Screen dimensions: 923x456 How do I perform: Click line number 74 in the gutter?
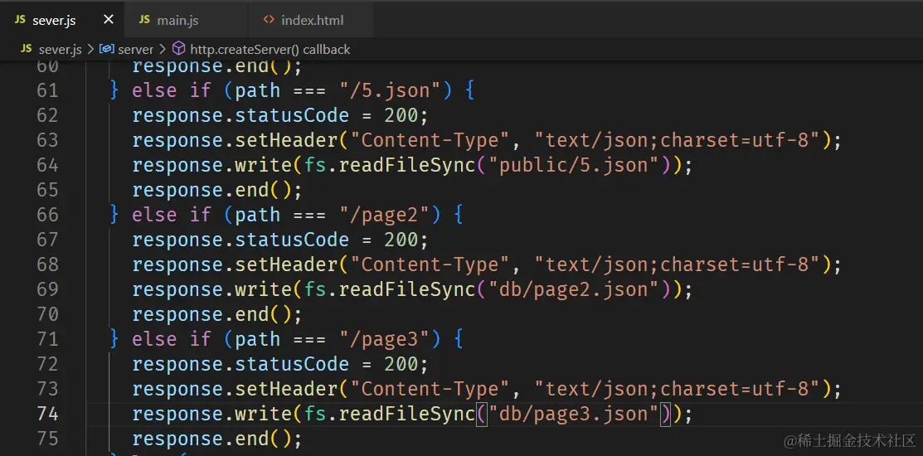47,415
